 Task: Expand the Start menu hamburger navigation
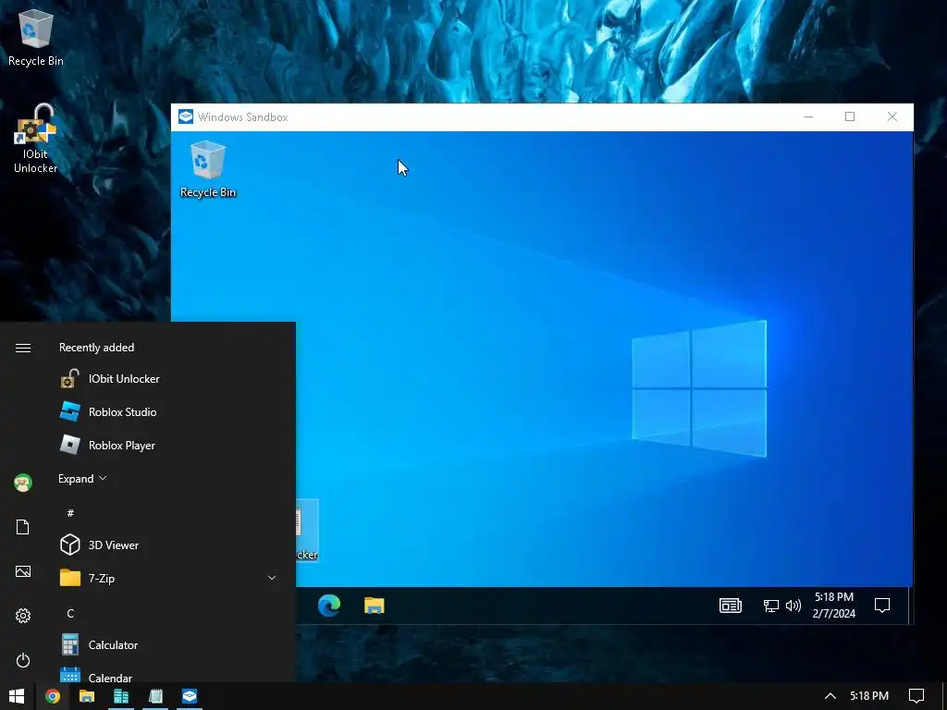pyautogui.click(x=23, y=348)
